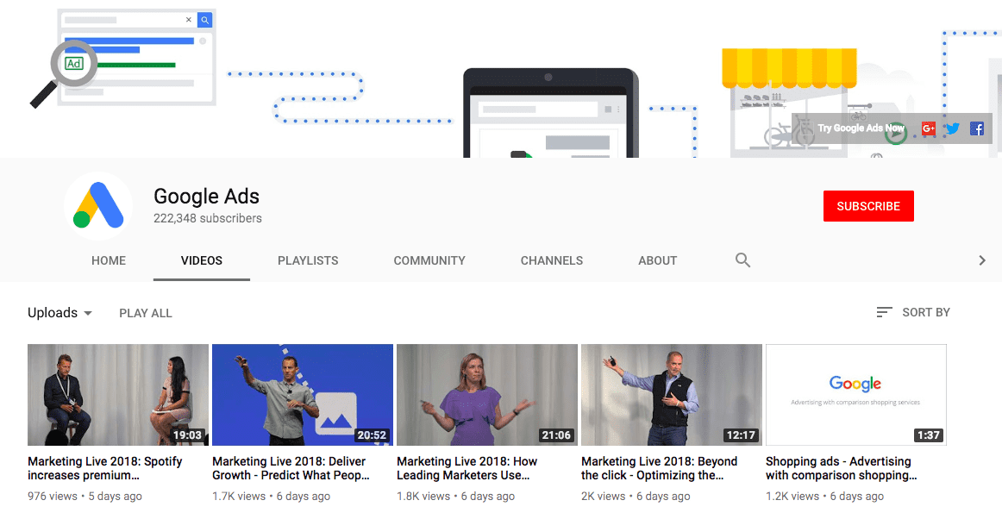This screenshot has width=1002, height=513.
Task: Click the '976 views • 5 days ago' text
Action: (85, 497)
